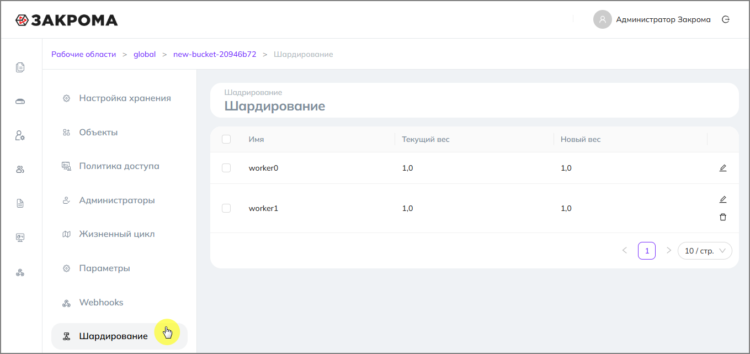
Task: Click the edit pencil for worker1
Action: (x=723, y=199)
